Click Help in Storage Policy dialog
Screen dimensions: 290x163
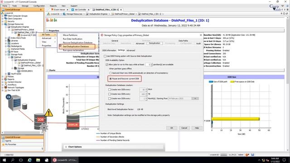(x=197, y=128)
